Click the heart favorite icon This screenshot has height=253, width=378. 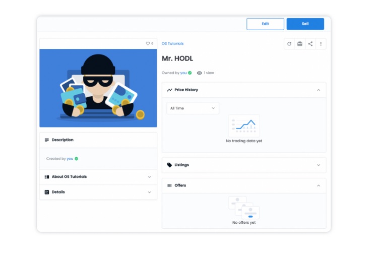coord(148,44)
